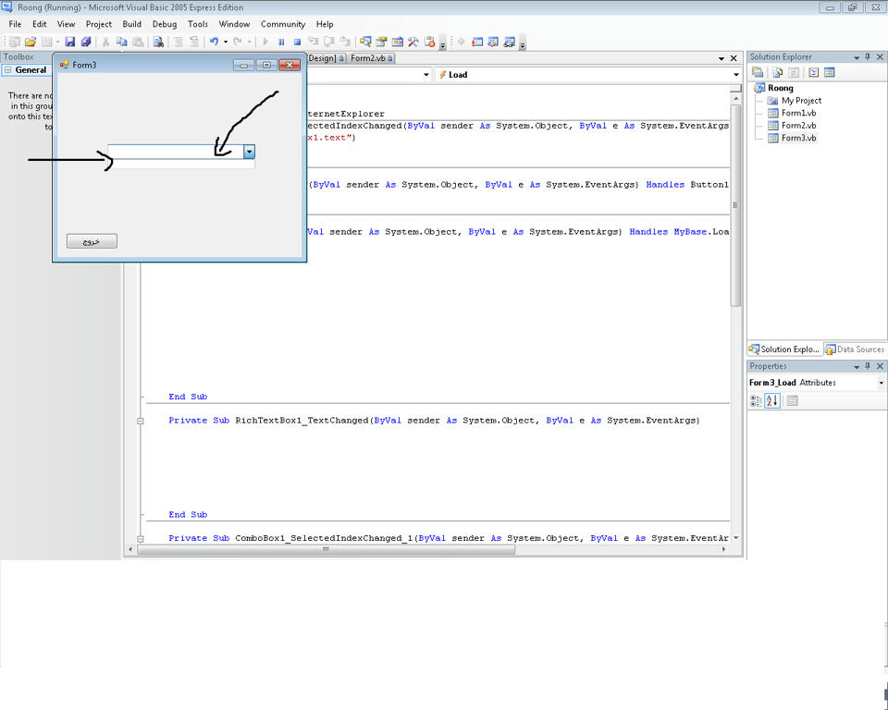Open the Load method name dropdown

pyautogui.click(x=736, y=75)
